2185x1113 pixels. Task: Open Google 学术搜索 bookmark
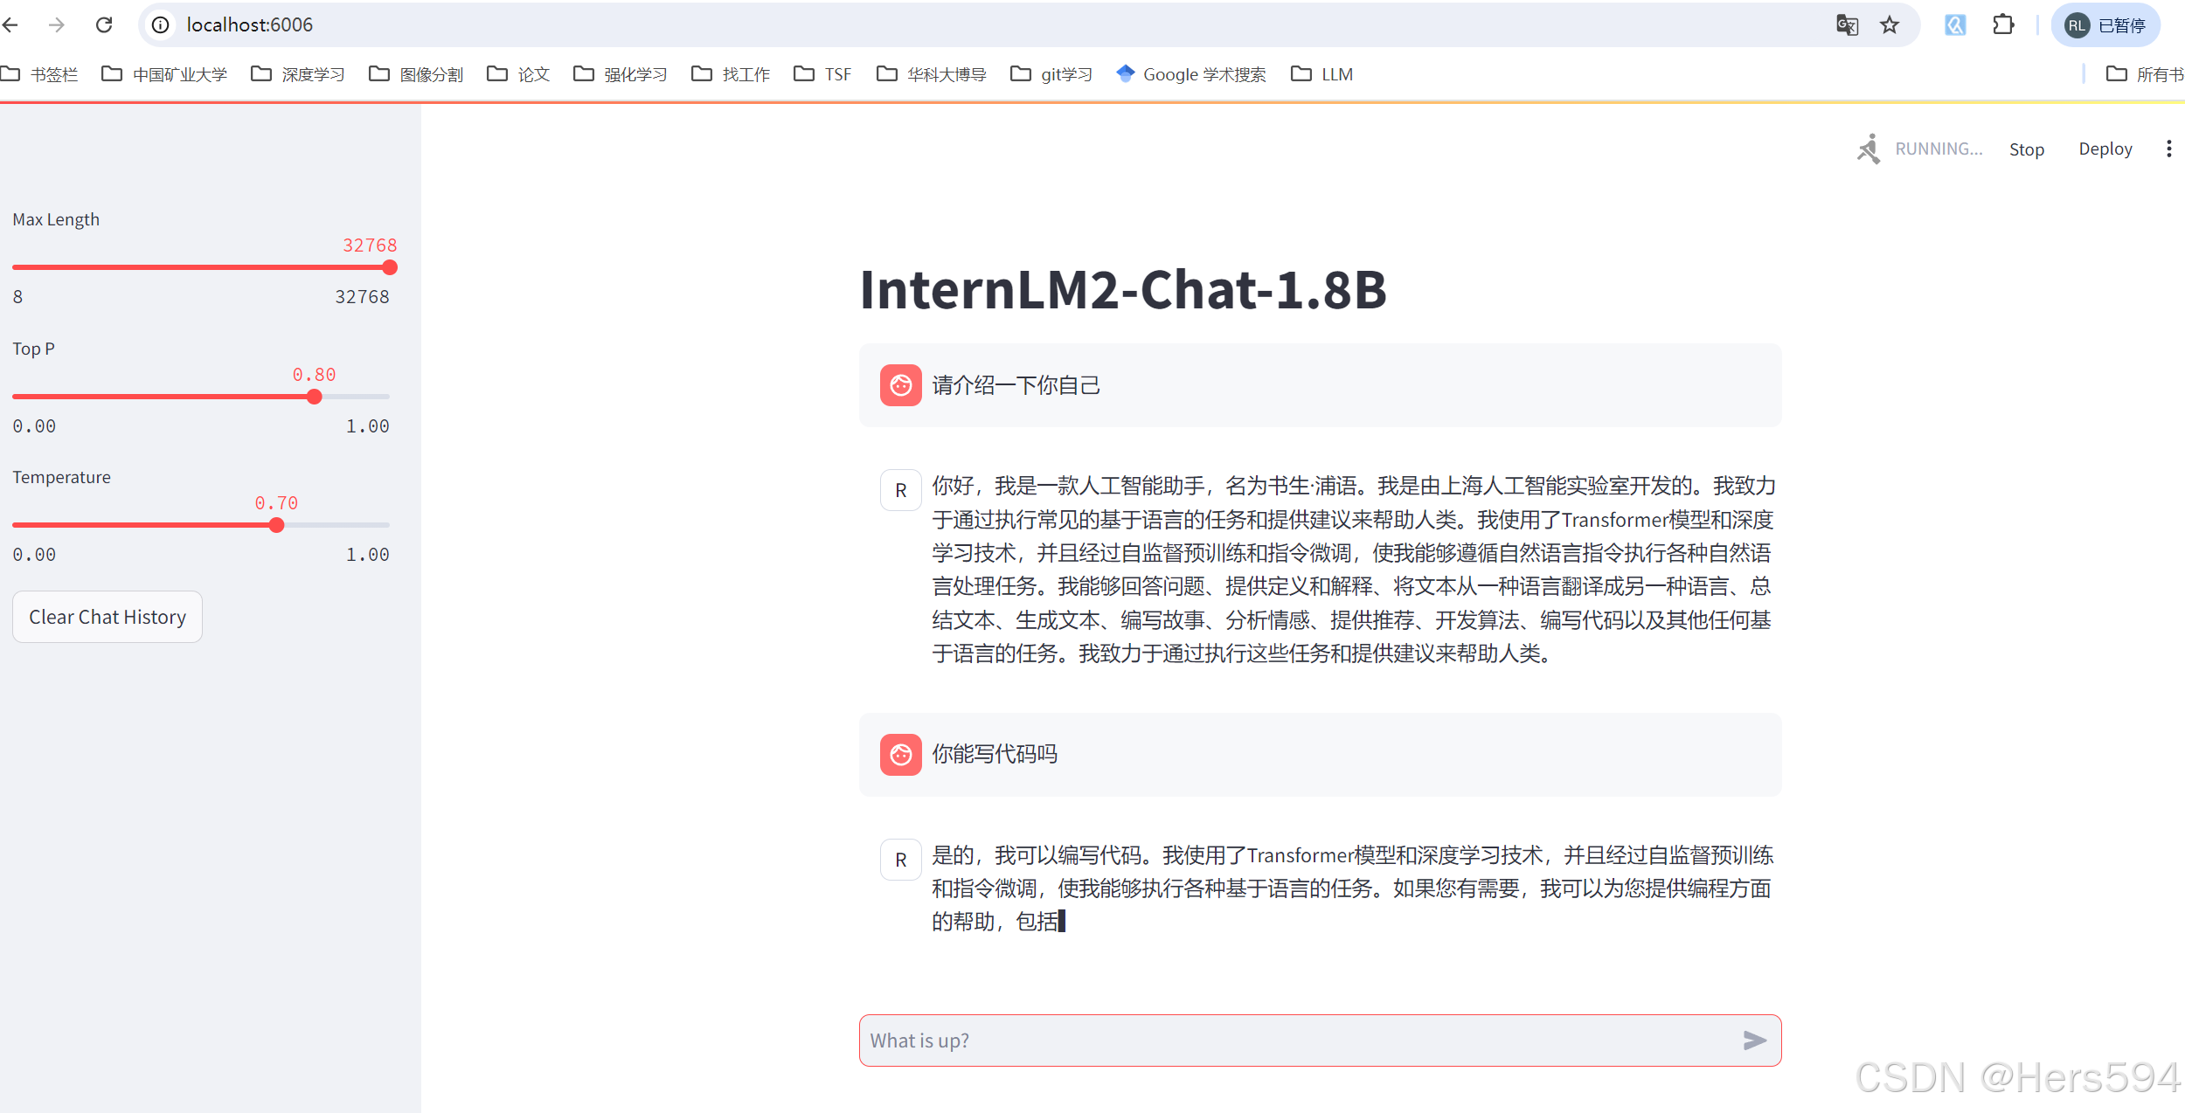click(x=1191, y=74)
